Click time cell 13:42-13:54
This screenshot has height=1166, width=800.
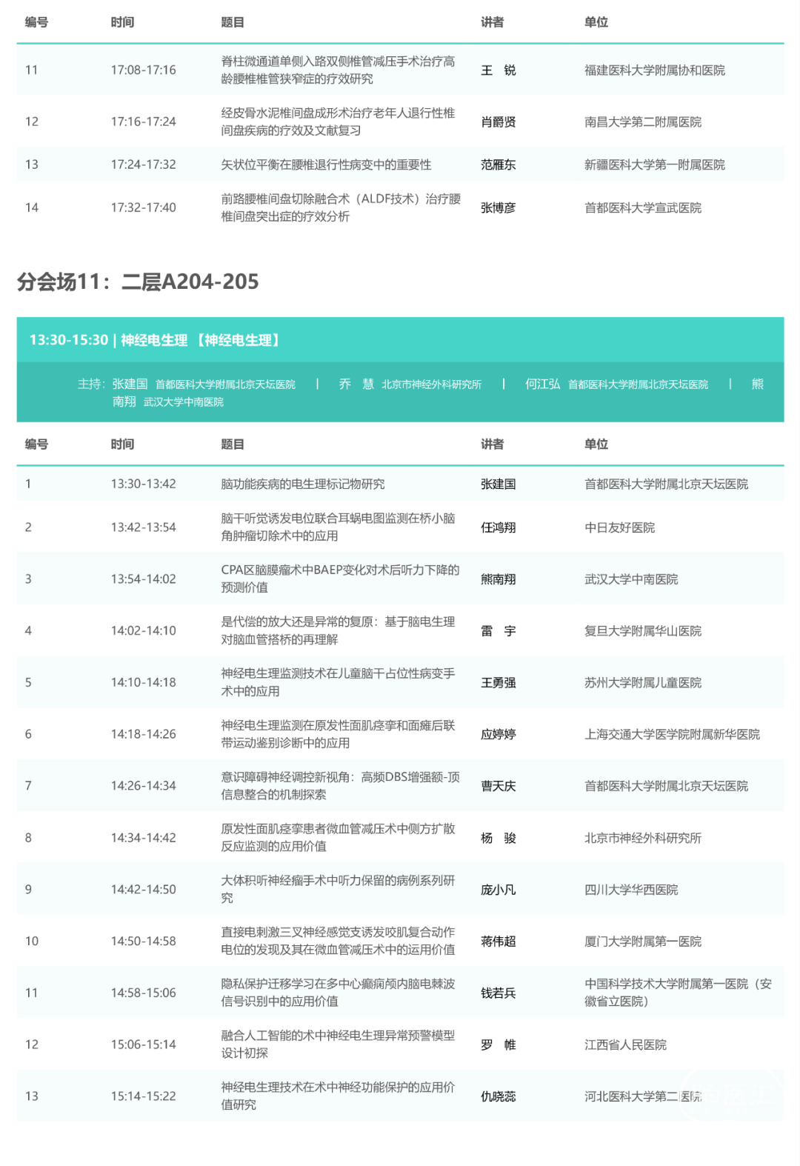coord(144,527)
